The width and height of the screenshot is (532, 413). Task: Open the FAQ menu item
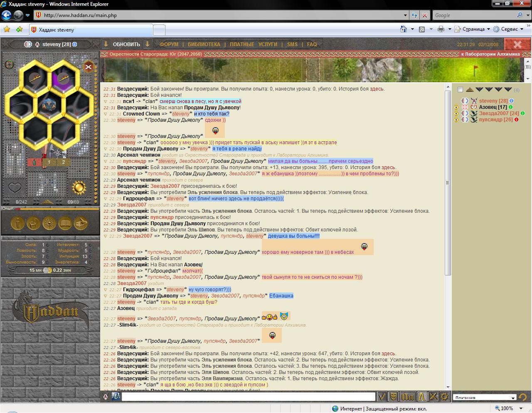click(x=312, y=44)
